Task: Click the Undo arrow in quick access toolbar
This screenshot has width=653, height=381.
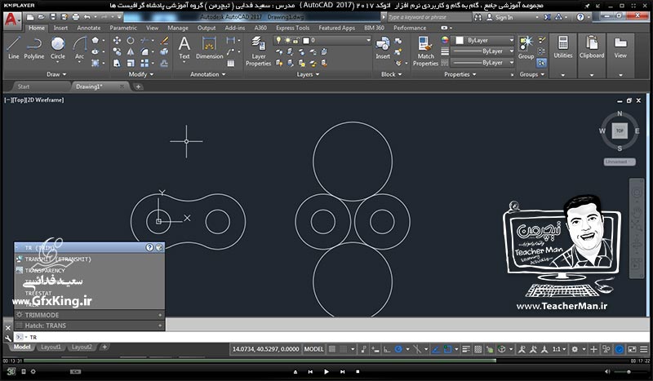Action: (87, 17)
